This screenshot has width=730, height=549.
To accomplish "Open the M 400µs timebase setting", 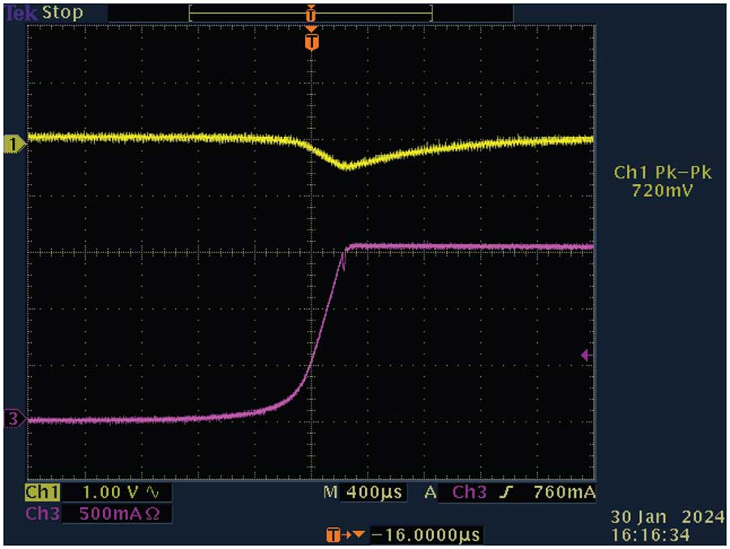I will 363,493.
